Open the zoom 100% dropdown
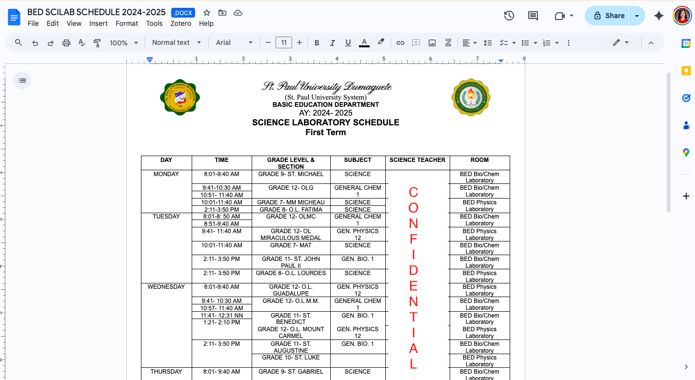 point(124,43)
